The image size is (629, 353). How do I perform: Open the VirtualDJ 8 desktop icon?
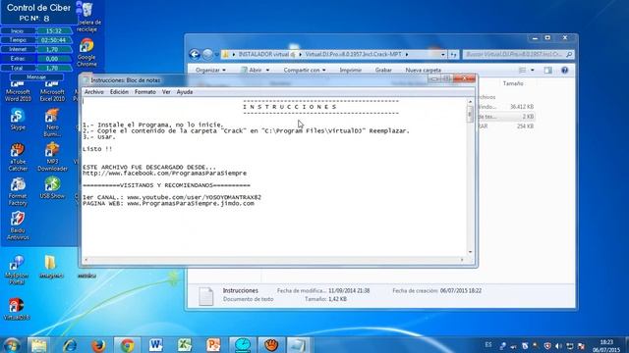pyautogui.click(x=17, y=309)
